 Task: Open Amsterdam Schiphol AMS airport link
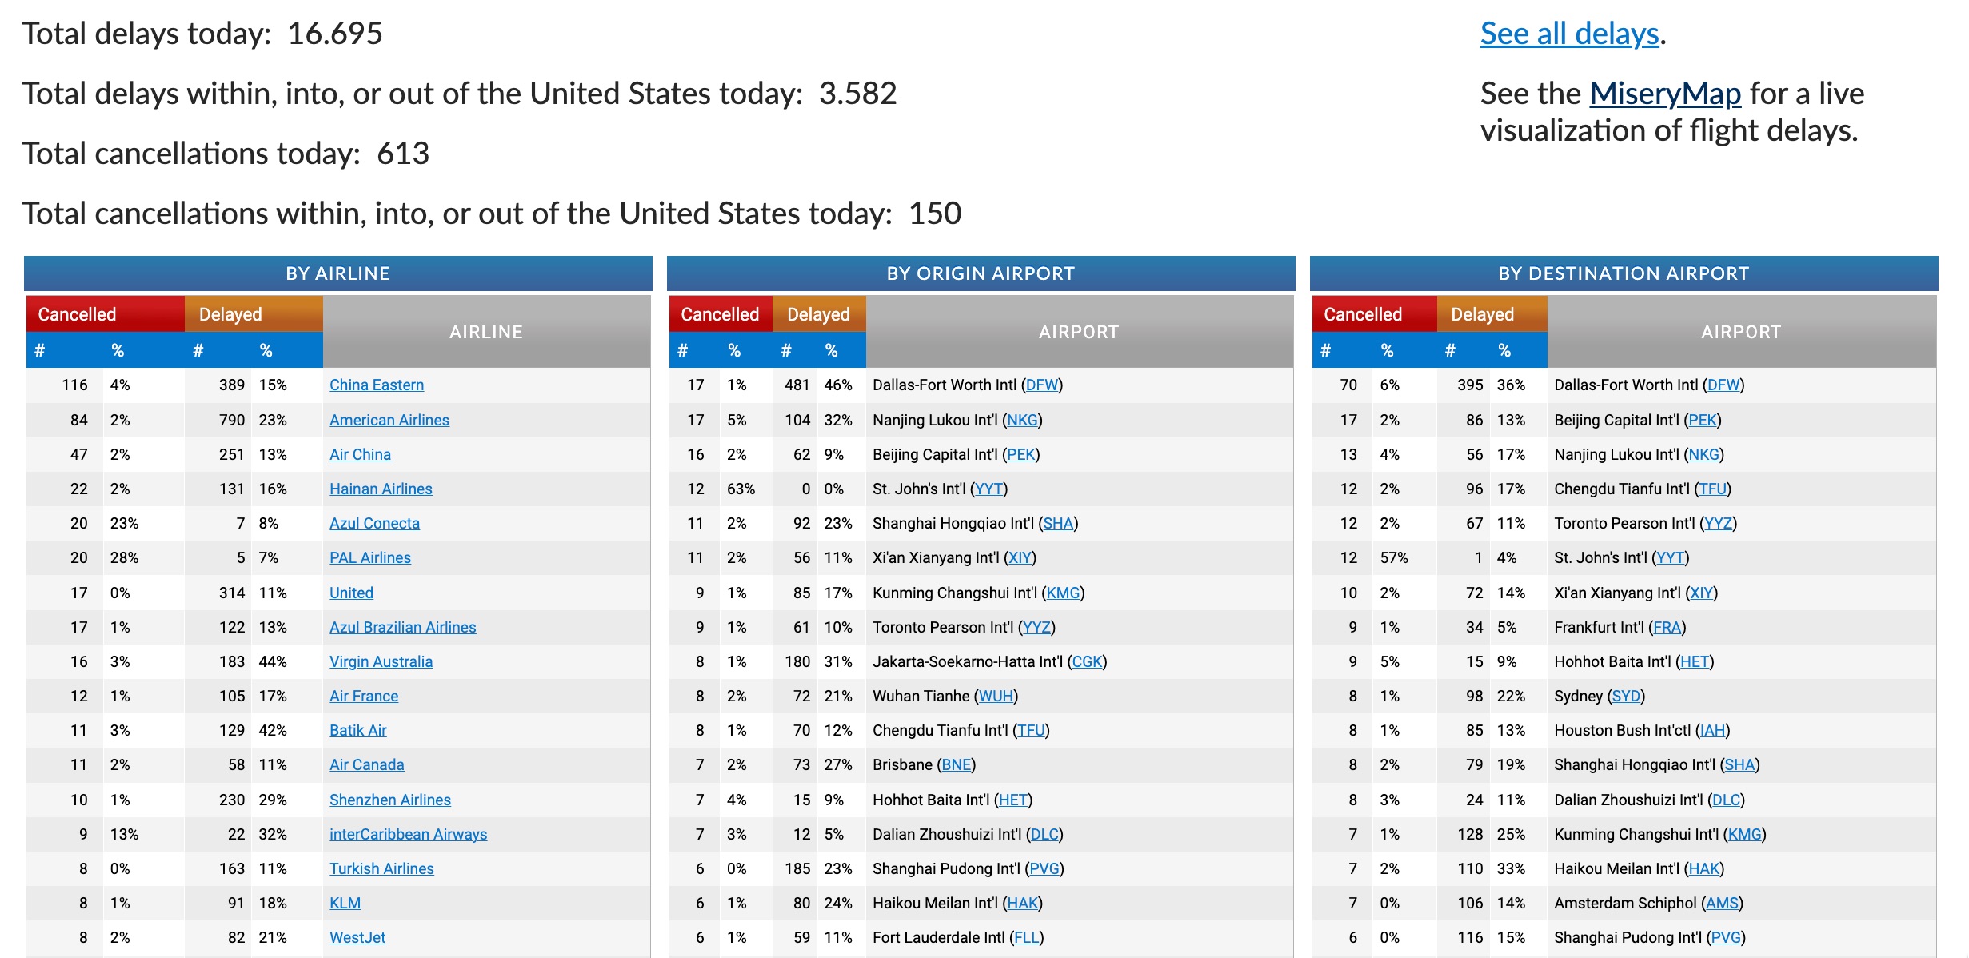point(1725,903)
